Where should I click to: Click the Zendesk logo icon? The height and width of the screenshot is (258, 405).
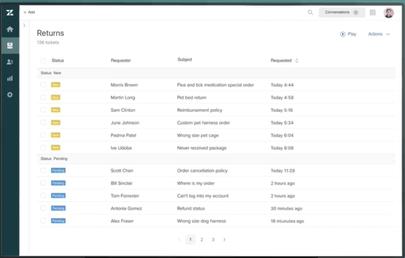click(10, 13)
